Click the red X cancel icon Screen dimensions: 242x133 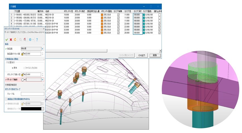tap(11, 40)
